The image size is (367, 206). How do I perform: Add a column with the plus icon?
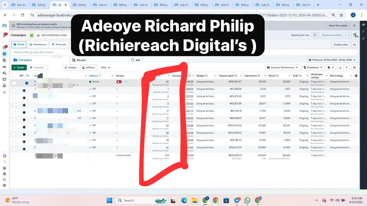click(356, 76)
